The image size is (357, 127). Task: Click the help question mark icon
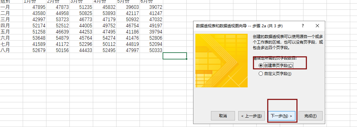[x=302, y=26]
